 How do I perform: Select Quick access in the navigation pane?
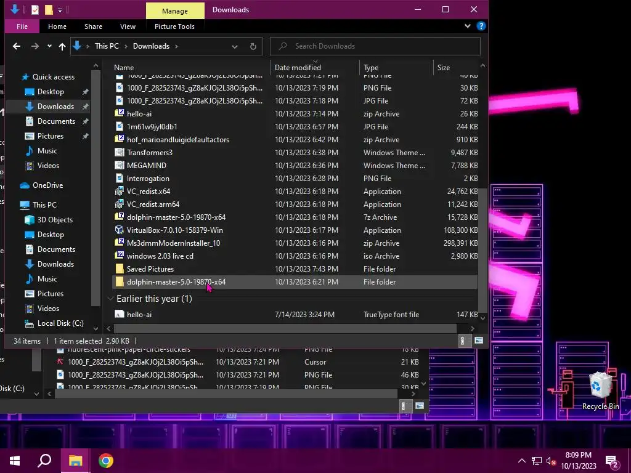(53, 77)
